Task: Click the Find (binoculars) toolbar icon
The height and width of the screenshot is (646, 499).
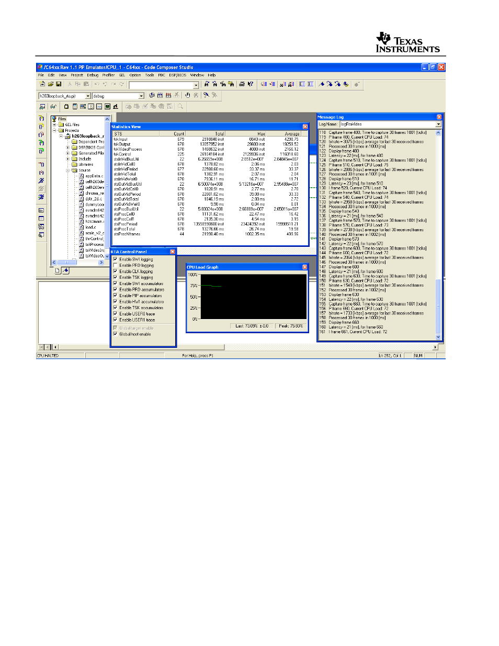Action: tap(206, 84)
